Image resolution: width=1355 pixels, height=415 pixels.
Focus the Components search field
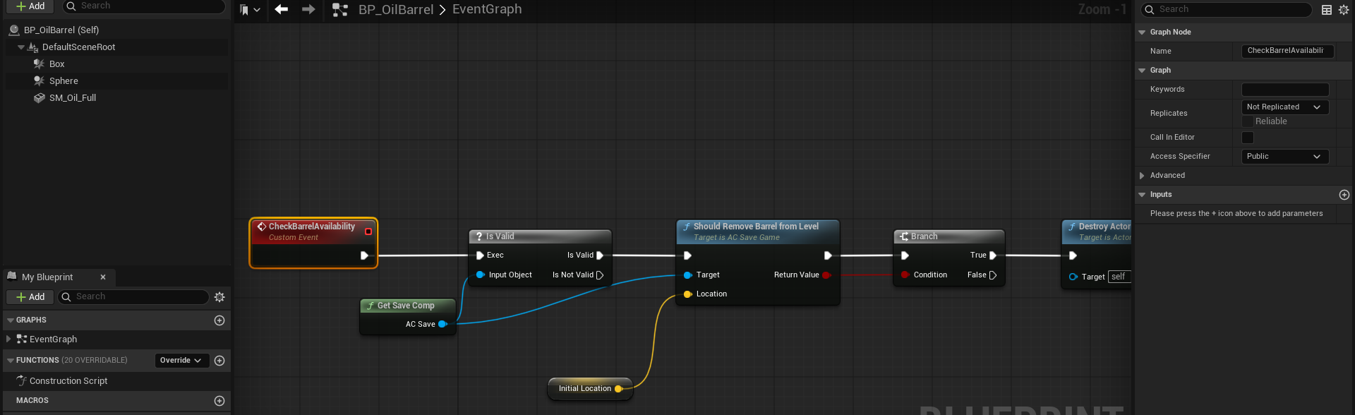[144, 6]
